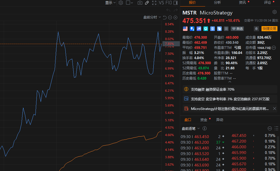Click the 475.351 current price
Viewport: 280px width, 171px height.
(x=194, y=21)
